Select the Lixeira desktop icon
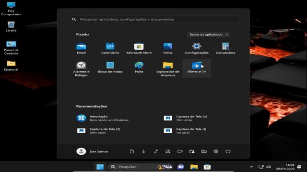Screen dimensions: 307x172 [11, 26]
